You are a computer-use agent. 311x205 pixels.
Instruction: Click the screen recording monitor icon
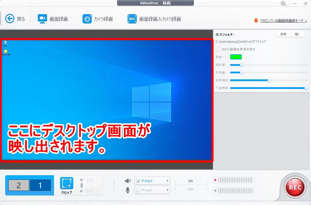coord(42,19)
